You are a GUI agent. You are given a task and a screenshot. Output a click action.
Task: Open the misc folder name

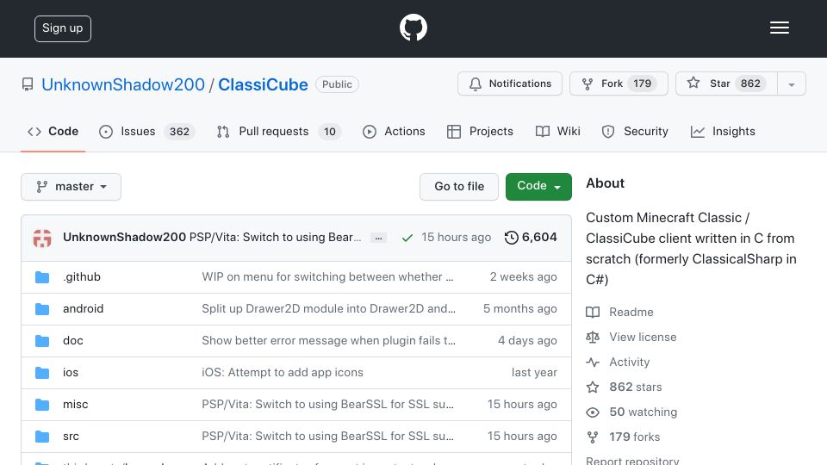click(76, 405)
